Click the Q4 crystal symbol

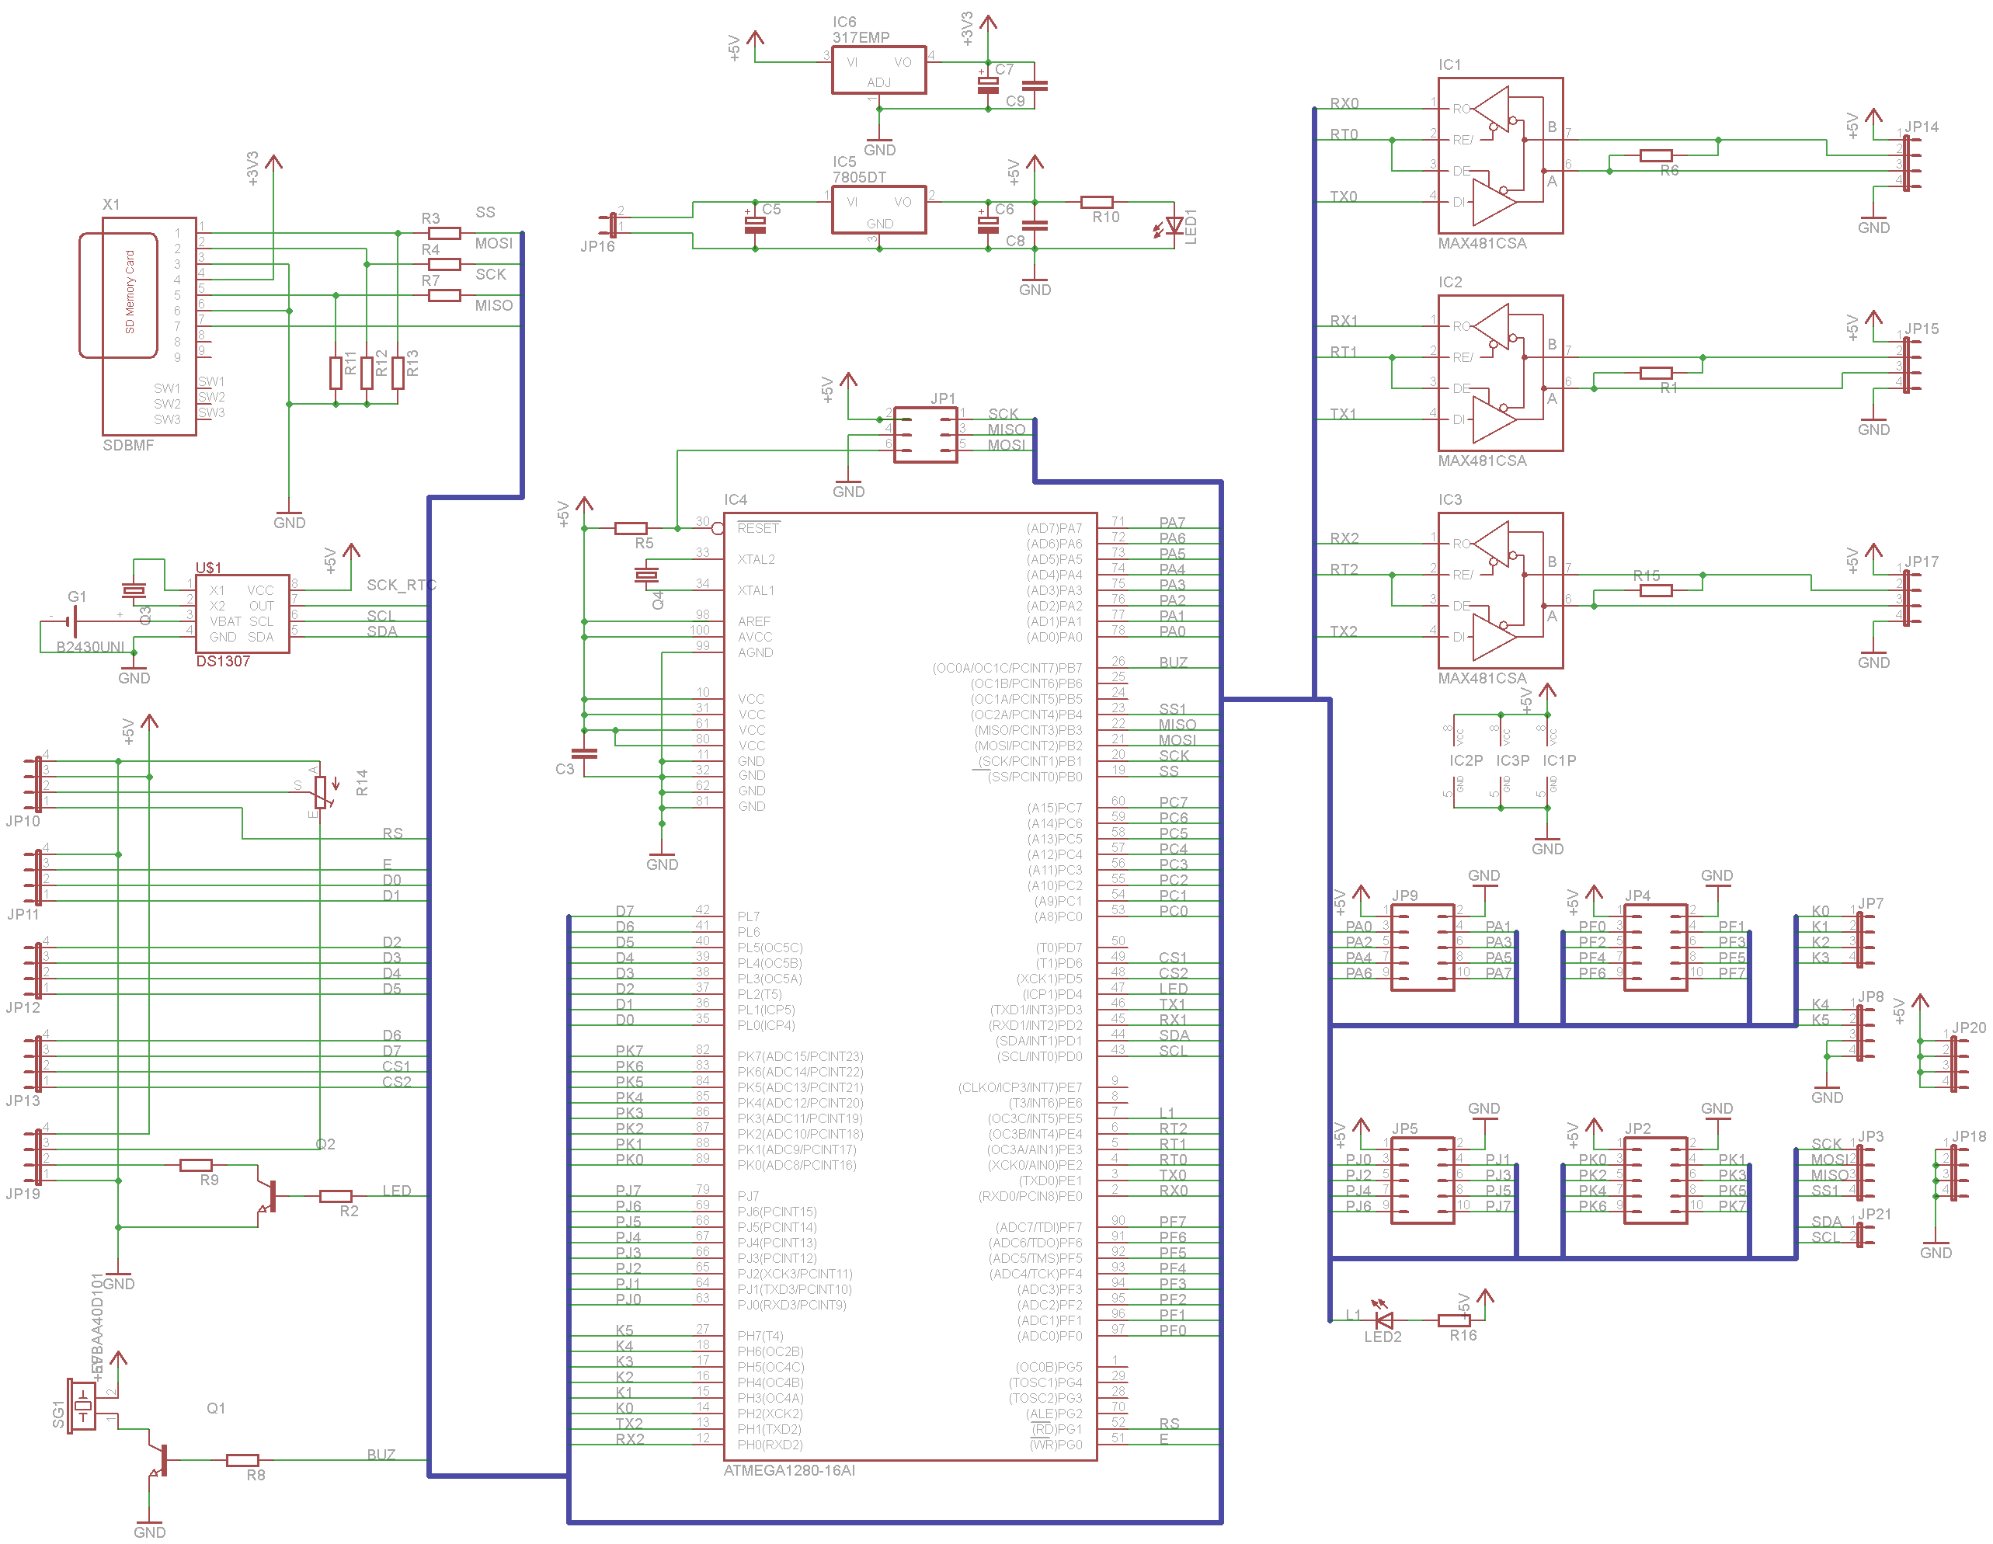coord(646,575)
